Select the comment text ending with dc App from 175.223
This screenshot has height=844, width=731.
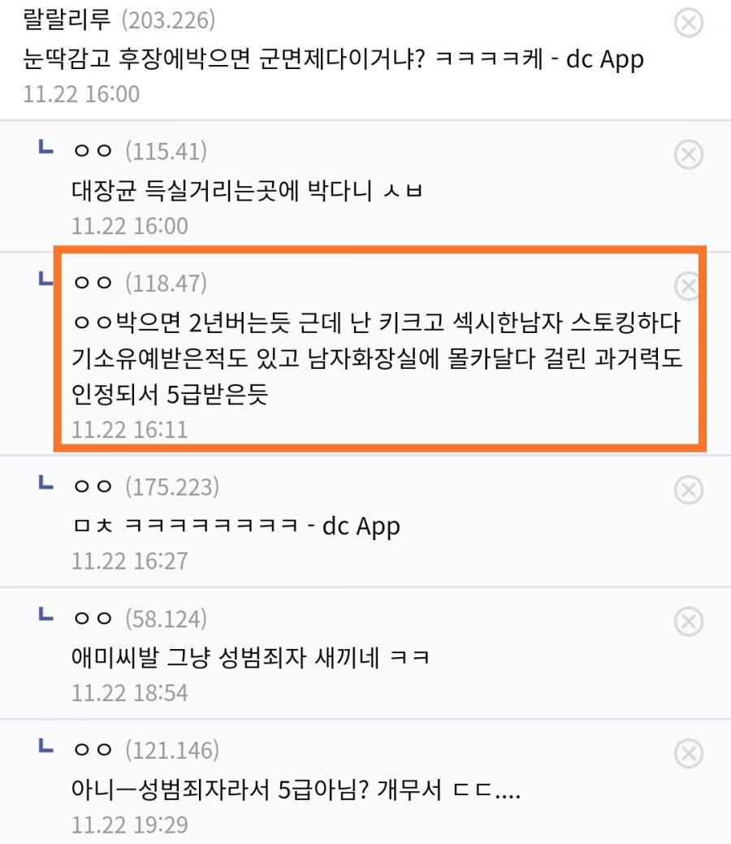pos(236,526)
